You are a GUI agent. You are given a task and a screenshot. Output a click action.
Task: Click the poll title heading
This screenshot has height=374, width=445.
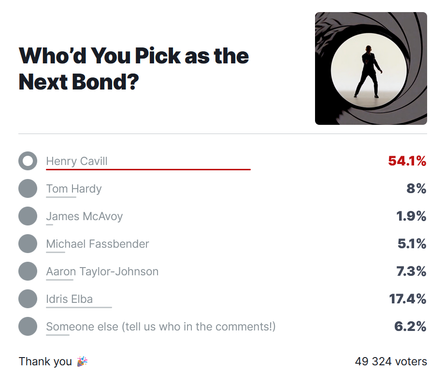coord(134,69)
